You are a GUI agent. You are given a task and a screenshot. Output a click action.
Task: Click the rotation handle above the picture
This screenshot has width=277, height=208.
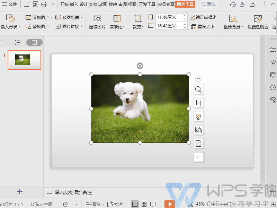[x=140, y=66]
